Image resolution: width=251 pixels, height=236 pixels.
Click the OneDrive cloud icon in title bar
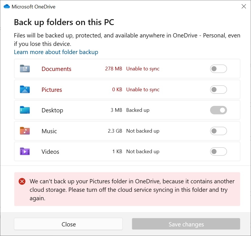coord(6,7)
